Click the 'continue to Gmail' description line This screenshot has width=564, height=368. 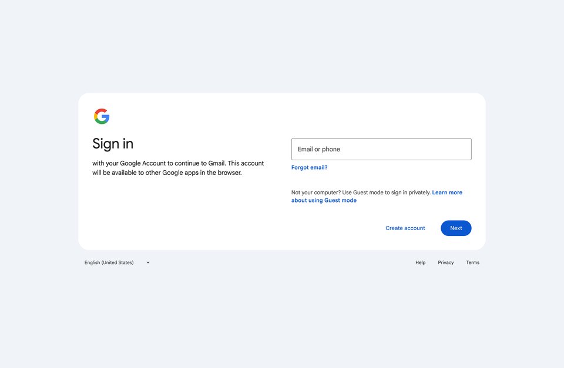pyautogui.click(x=178, y=163)
